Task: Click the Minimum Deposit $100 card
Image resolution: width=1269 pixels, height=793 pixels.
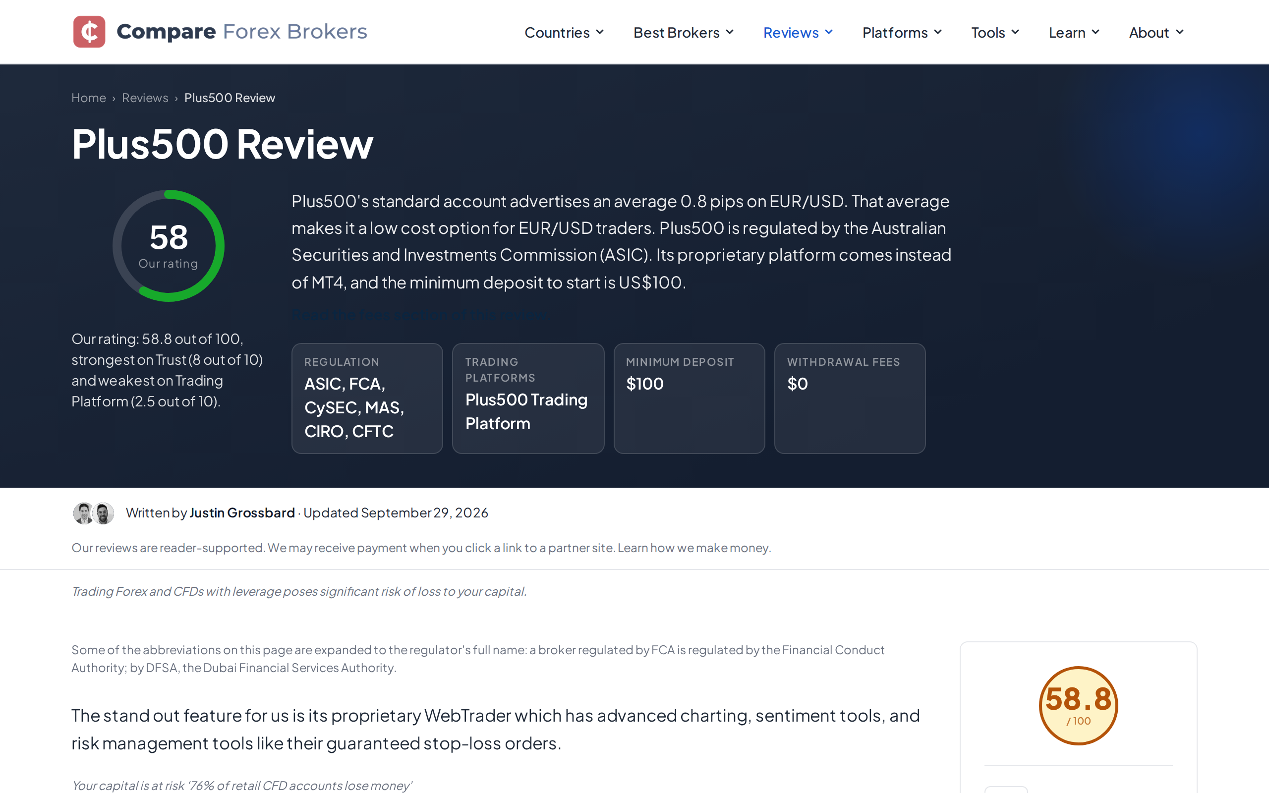Action: coord(689,398)
